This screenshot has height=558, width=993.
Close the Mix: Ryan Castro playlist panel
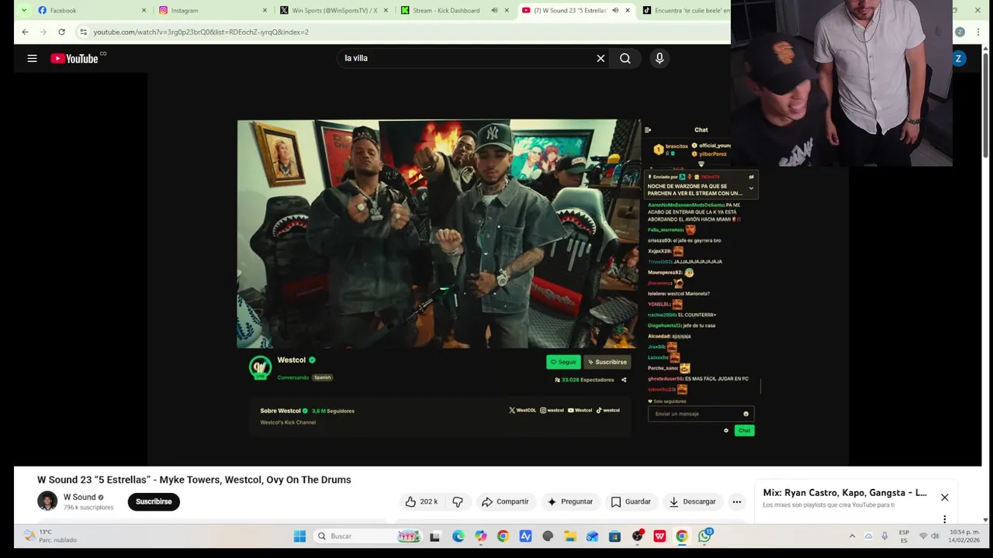point(944,498)
